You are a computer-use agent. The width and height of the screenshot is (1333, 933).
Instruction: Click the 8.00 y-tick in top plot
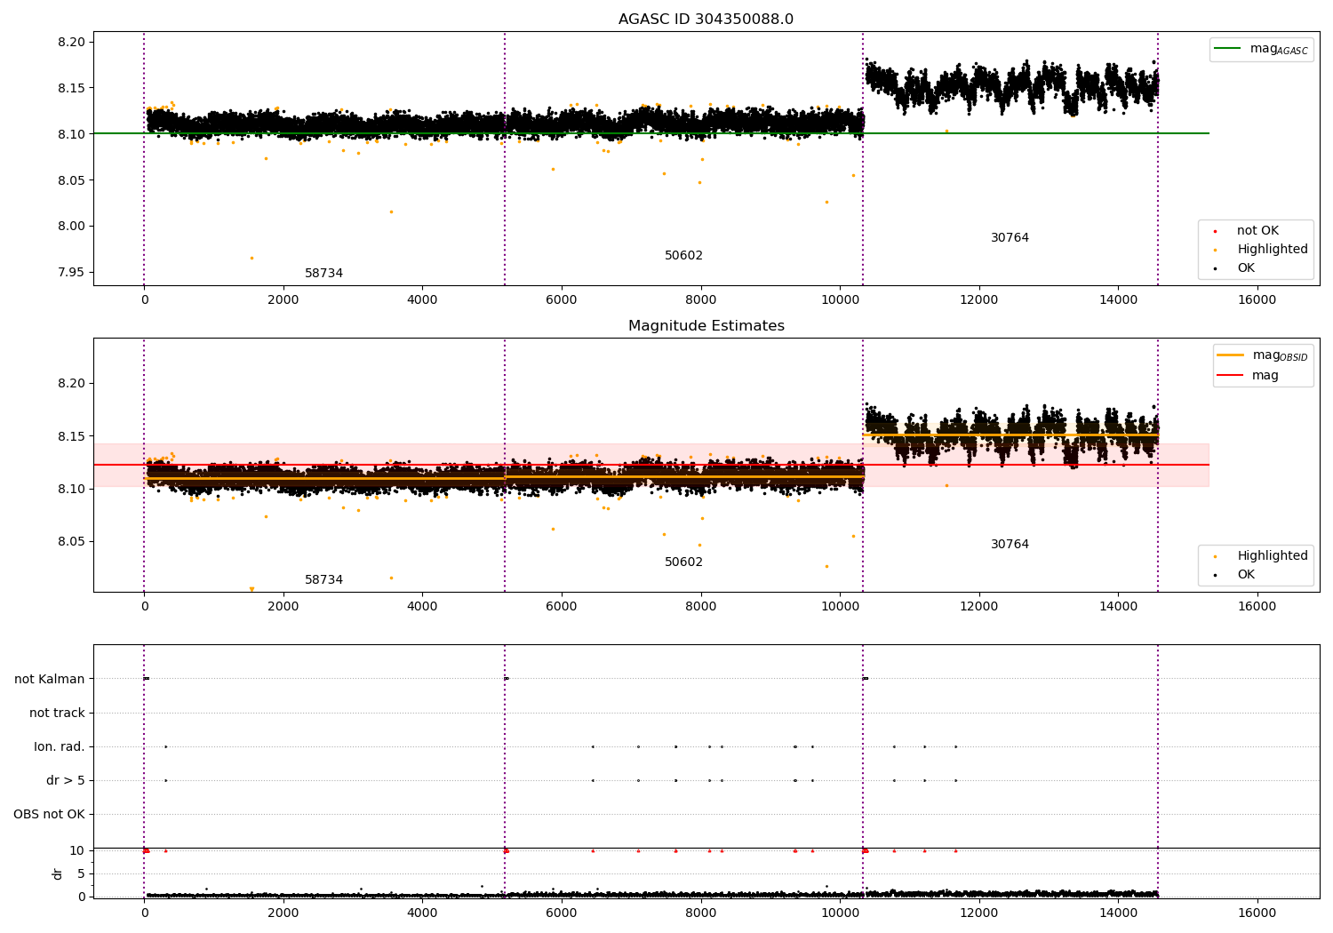coord(70,226)
